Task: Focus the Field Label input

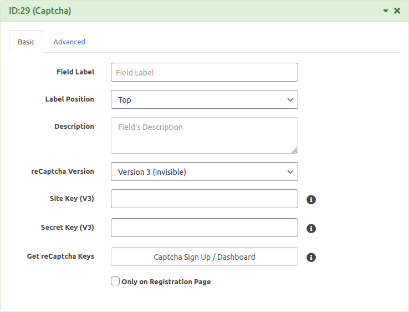Action: click(x=204, y=72)
